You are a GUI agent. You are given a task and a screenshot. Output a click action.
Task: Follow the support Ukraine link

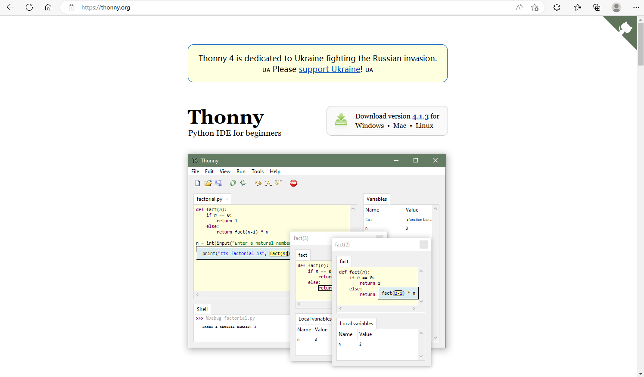tap(329, 69)
